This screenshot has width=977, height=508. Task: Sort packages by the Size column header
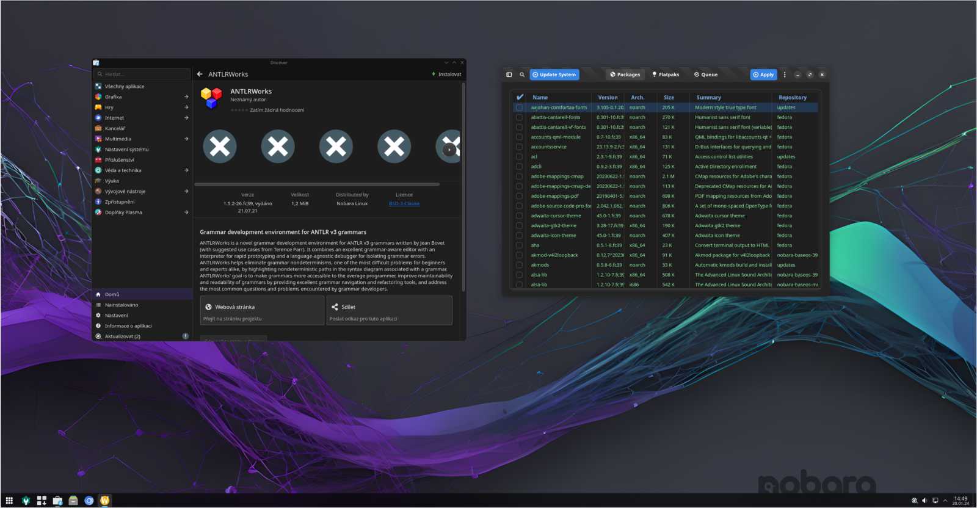tap(669, 97)
